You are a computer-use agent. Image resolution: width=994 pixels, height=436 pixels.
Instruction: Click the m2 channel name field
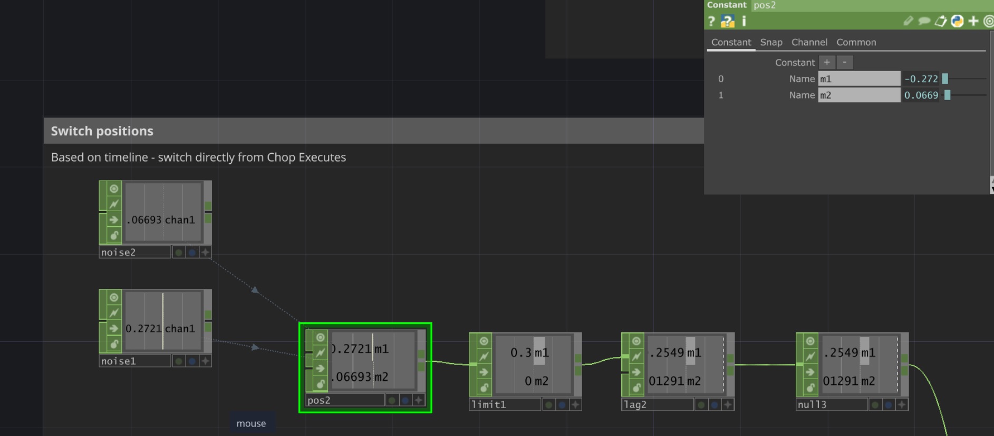click(858, 95)
